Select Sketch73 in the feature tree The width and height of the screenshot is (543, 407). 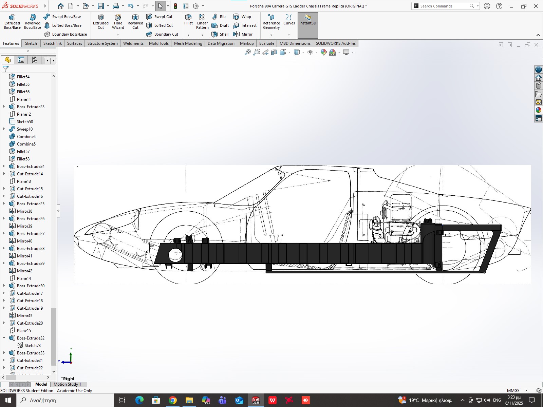(32, 345)
